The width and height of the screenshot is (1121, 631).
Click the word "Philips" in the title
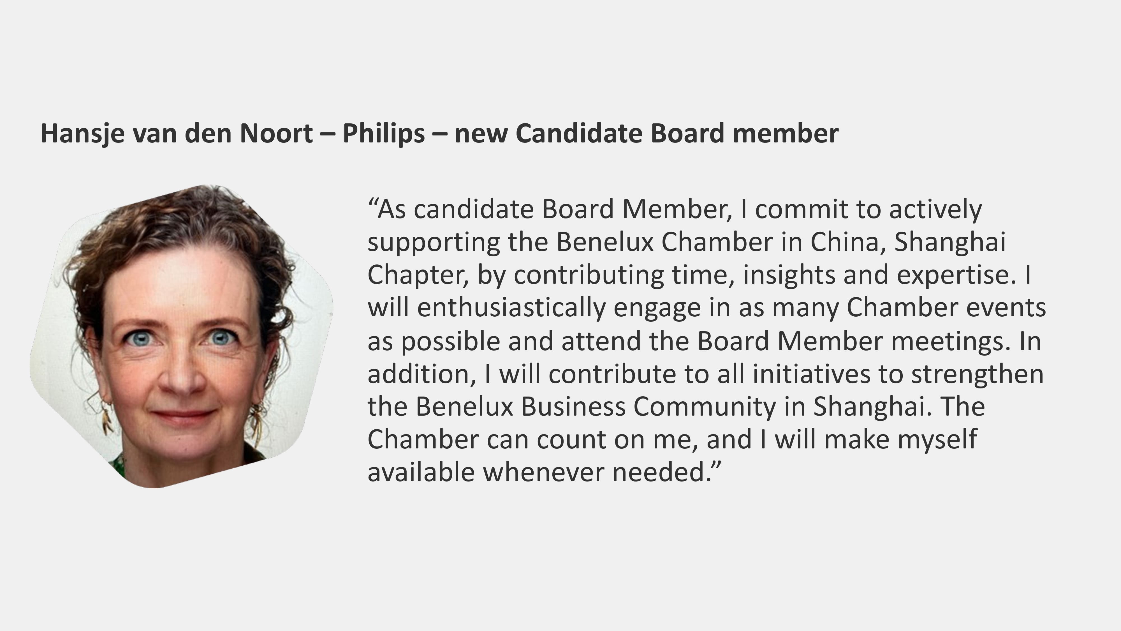coord(383,133)
